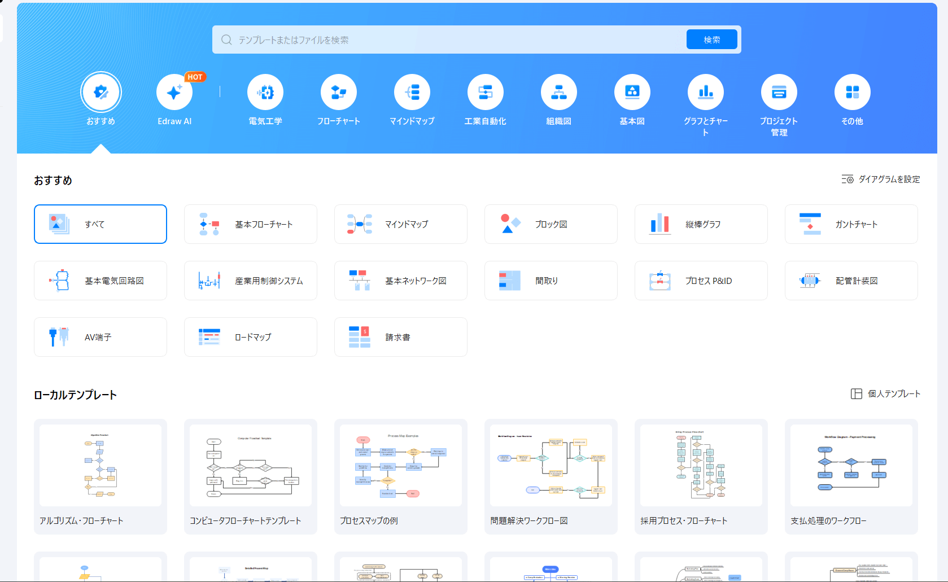Click the 請求書 invoice icon
This screenshot has height=582, width=948.
click(x=360, y=337)
